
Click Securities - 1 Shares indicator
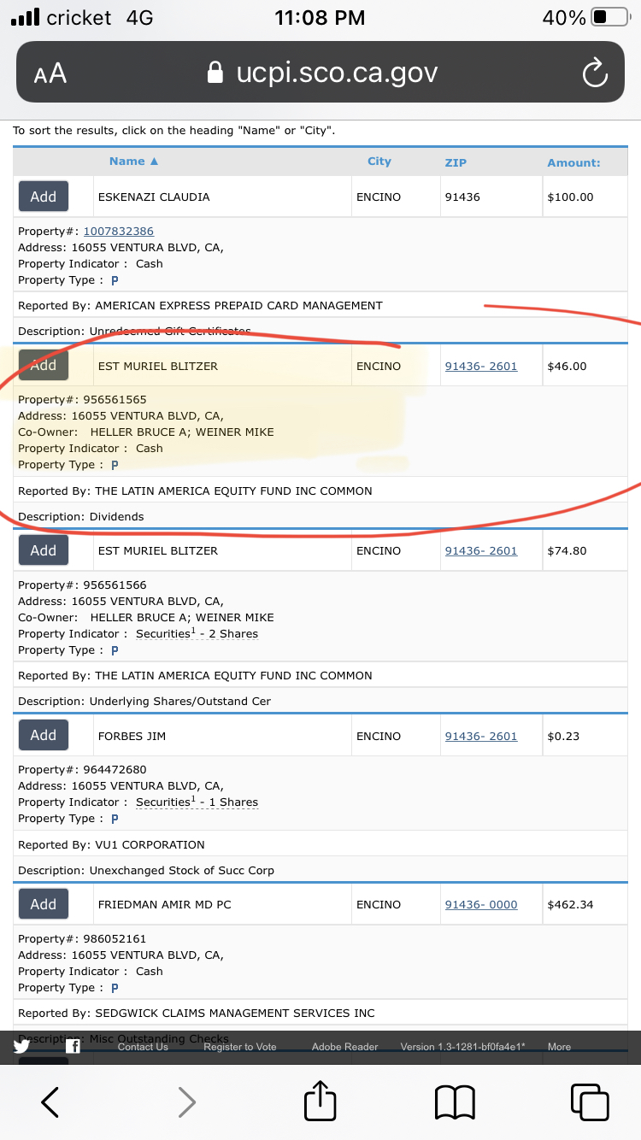pos(197,802)
